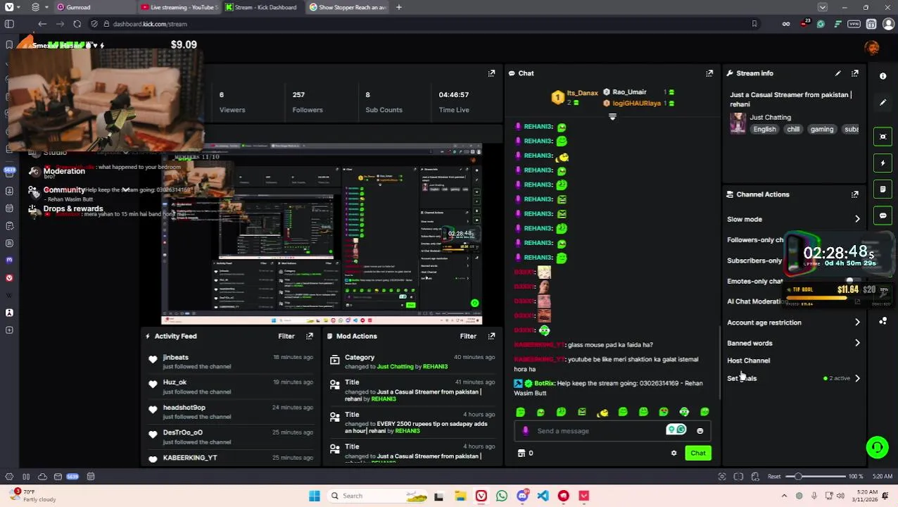Pop out the Stream info panel
Image resolution: width=898 pixels, height=507 pixels.
[x=855, y=73]
